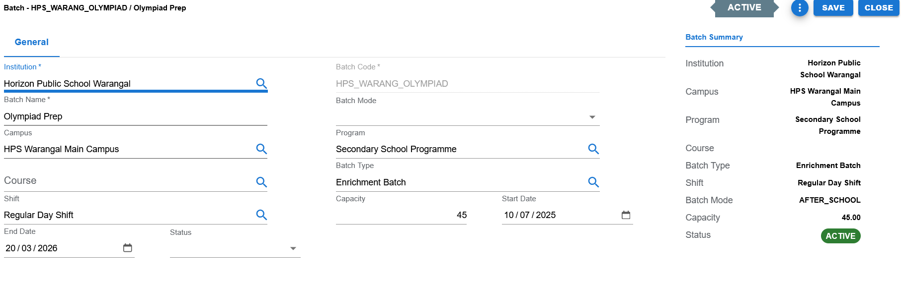Open the Campus lookup search icon
This screenshot has width=901, height=281.
pyautogui.click(x=261, y=149)
